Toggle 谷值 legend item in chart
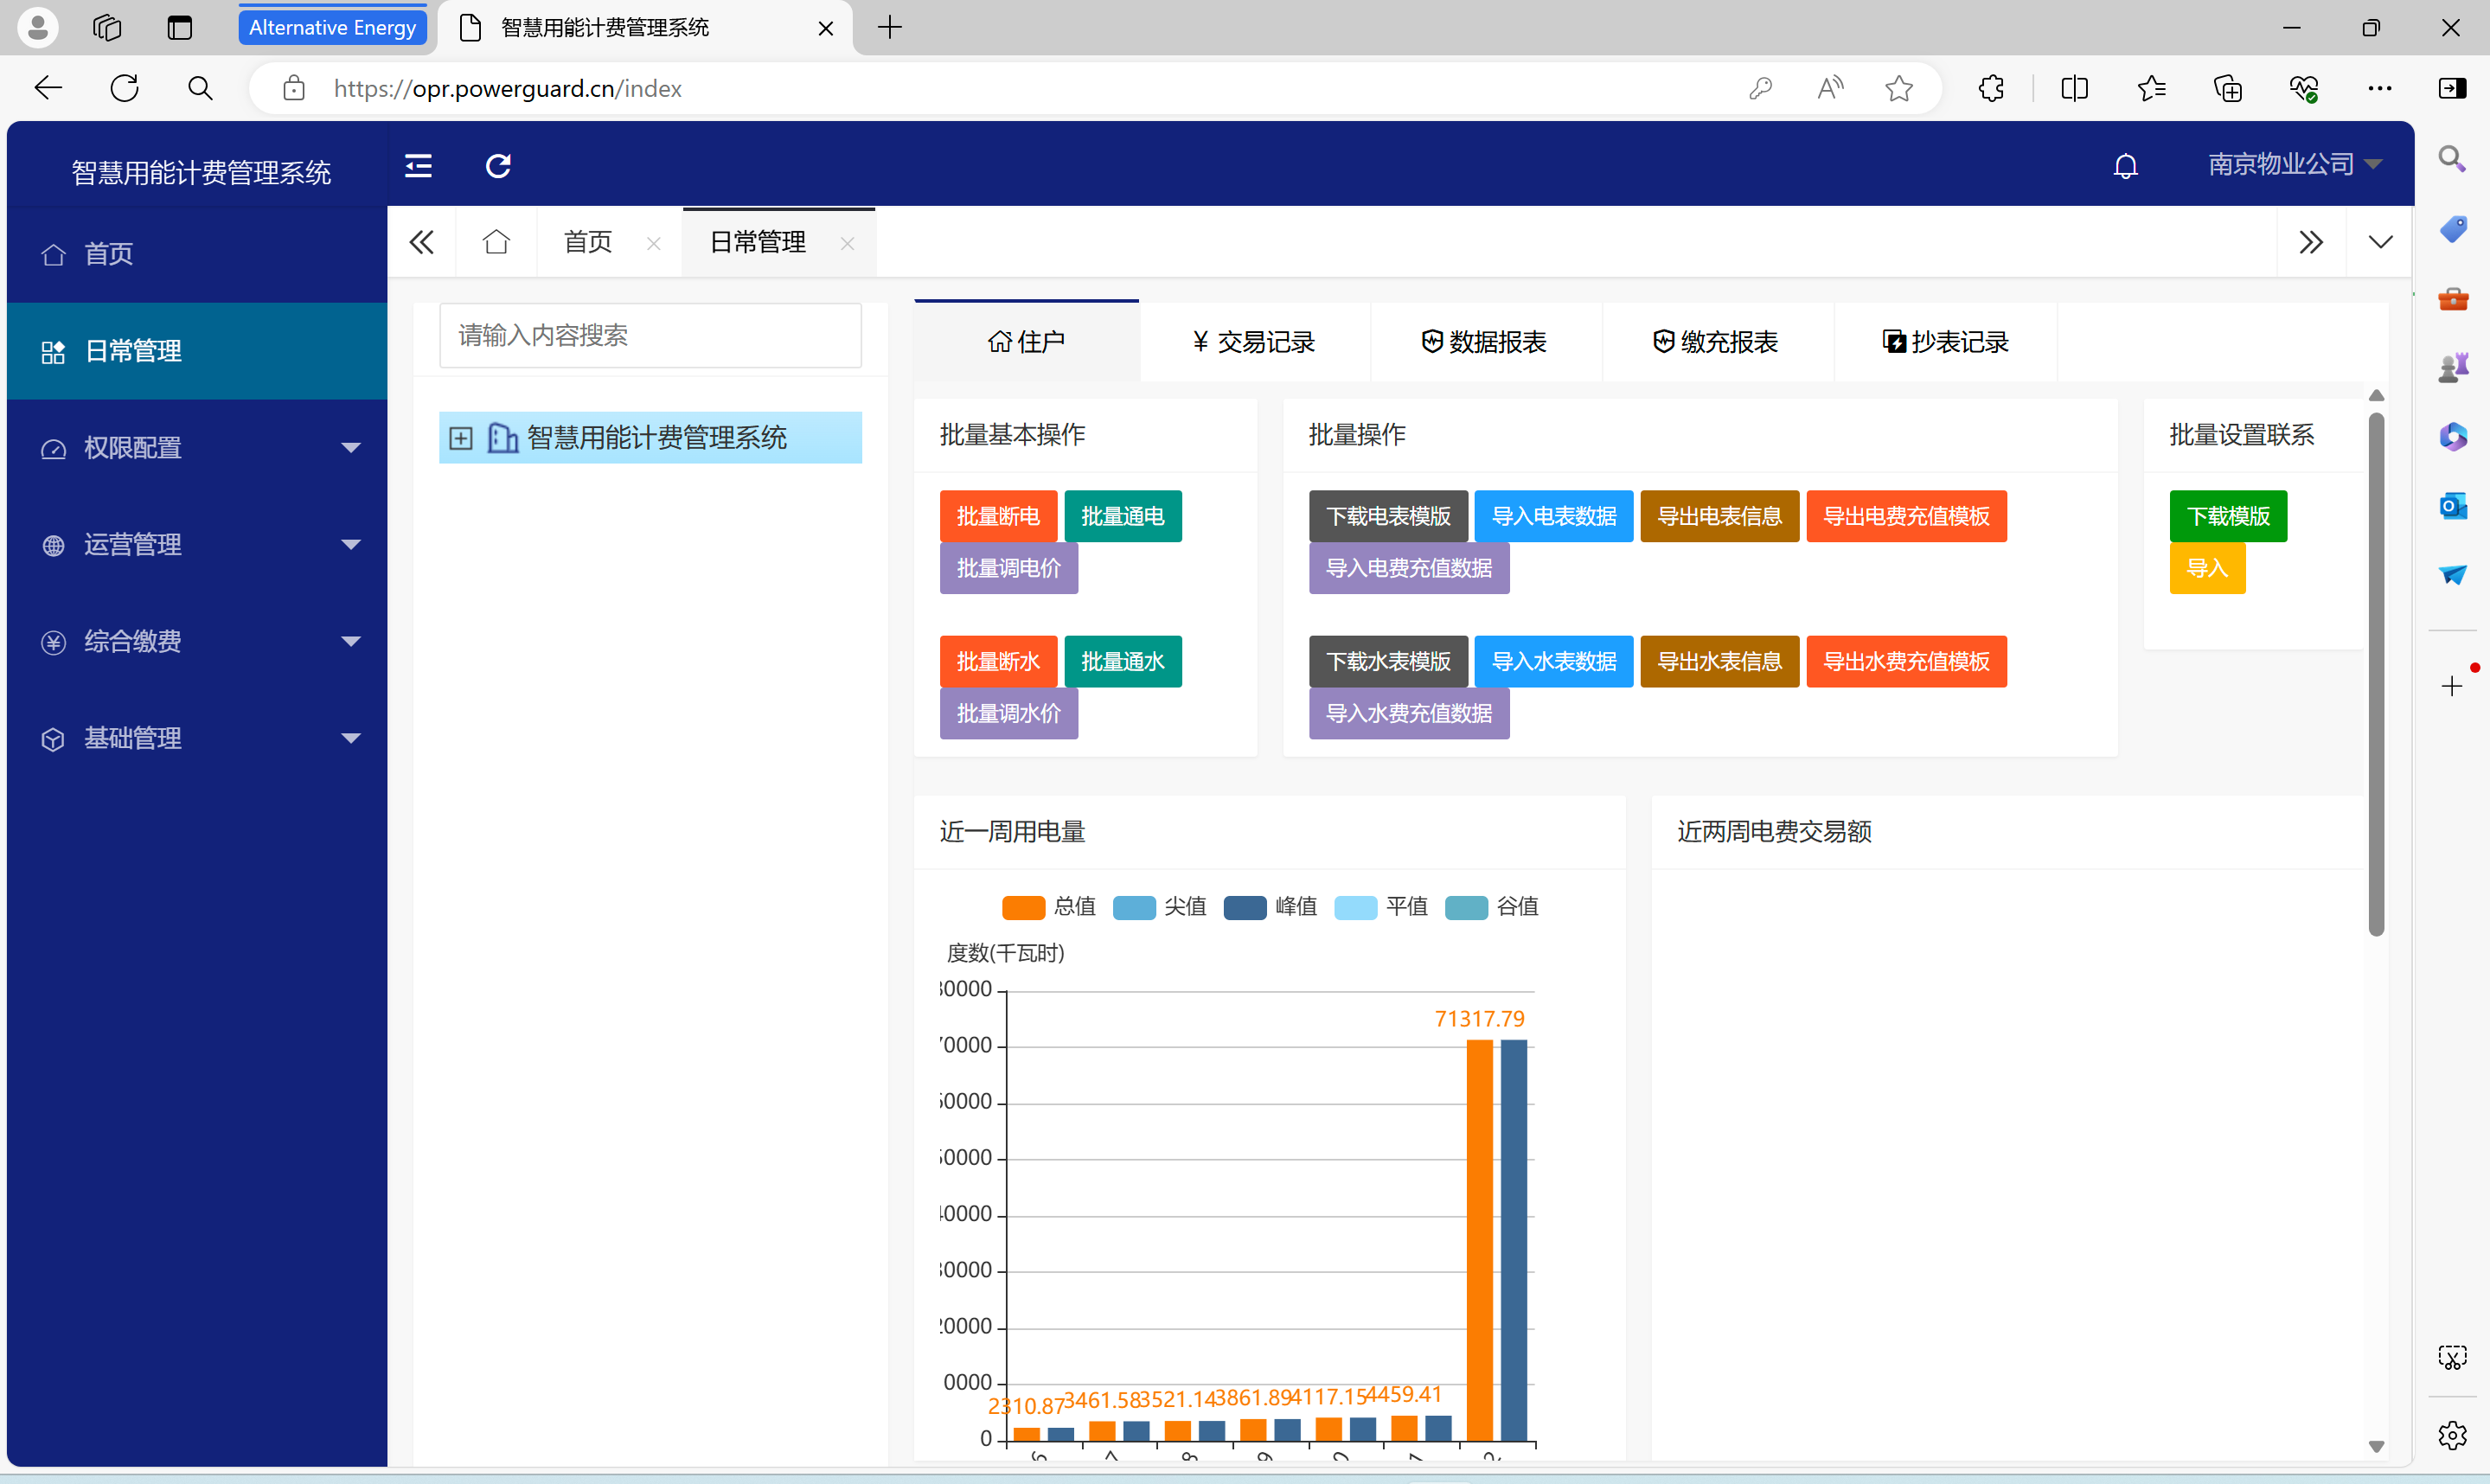 1492,908
